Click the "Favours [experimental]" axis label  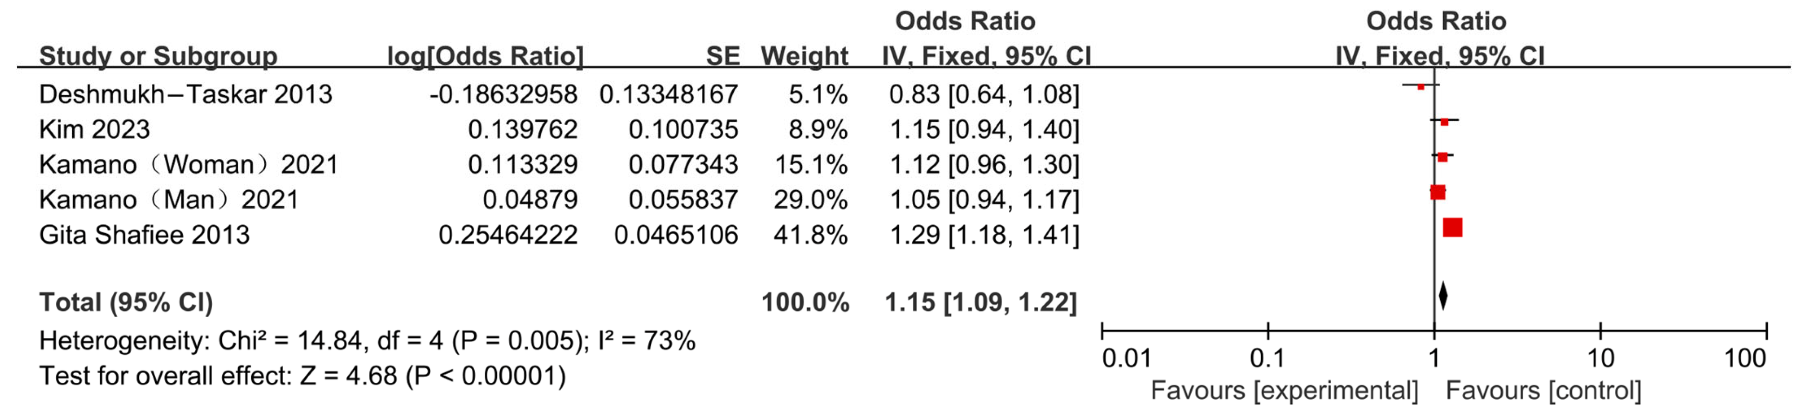coord(1284,390)
